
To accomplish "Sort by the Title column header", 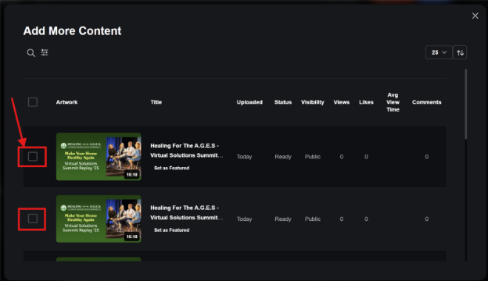I will [x=156, y=102].
